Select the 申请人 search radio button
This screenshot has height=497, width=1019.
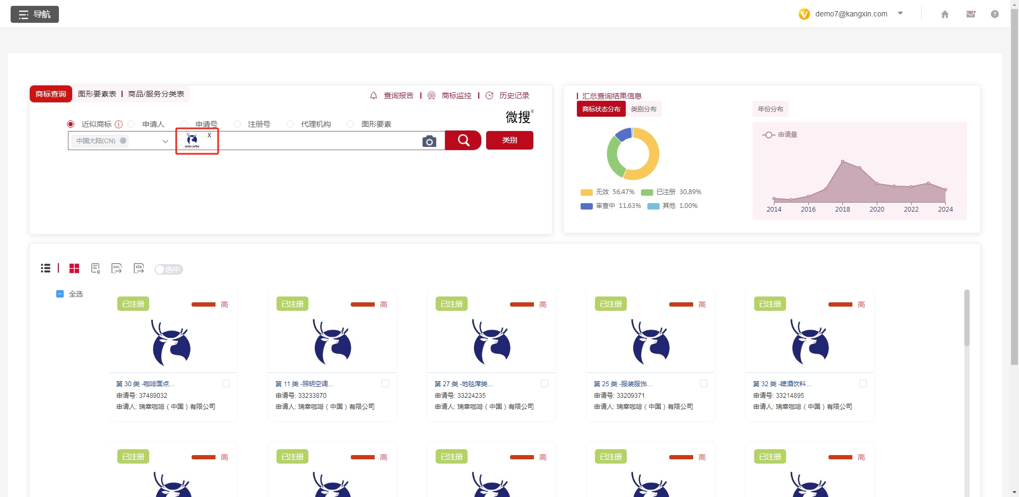(131, 124)
